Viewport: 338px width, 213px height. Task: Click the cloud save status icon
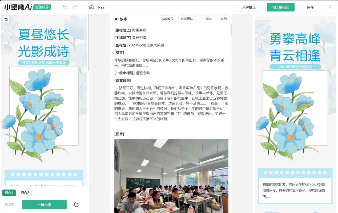91,7
